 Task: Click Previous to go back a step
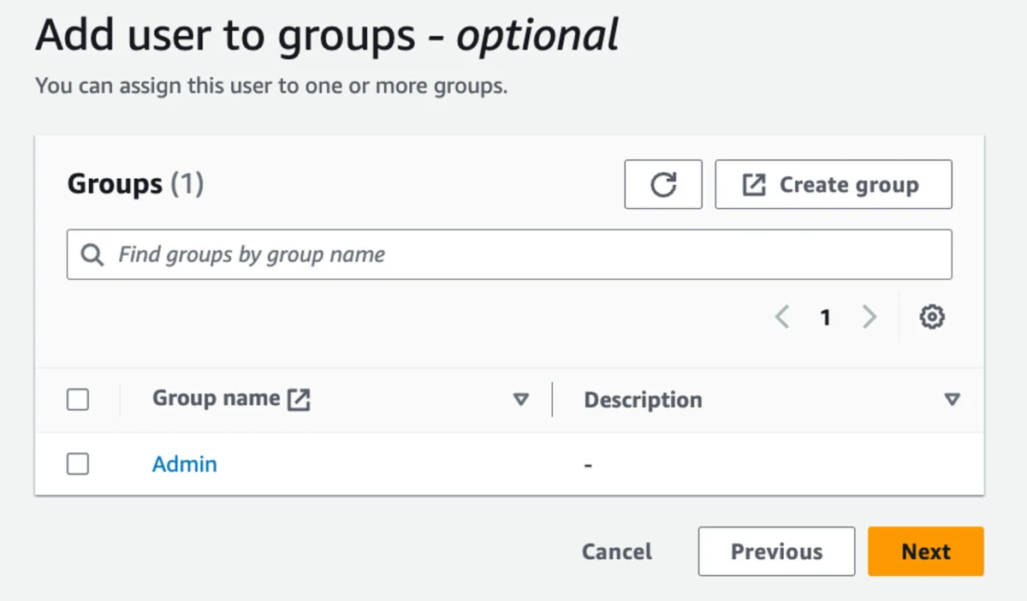[775, 551]
